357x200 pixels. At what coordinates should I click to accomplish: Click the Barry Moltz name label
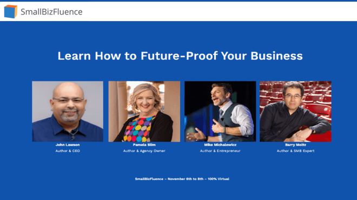295,145
